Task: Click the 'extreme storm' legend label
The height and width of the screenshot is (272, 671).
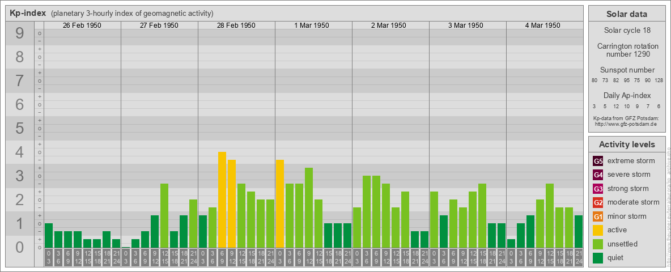Action: (631, 161)
